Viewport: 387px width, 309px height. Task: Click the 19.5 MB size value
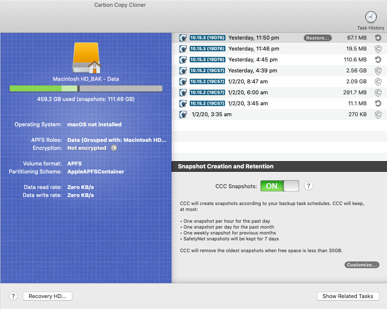tap(356, 49)
